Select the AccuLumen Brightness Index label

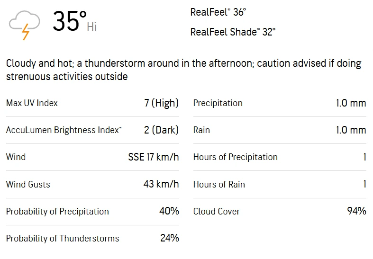click(x=64, y=130)
